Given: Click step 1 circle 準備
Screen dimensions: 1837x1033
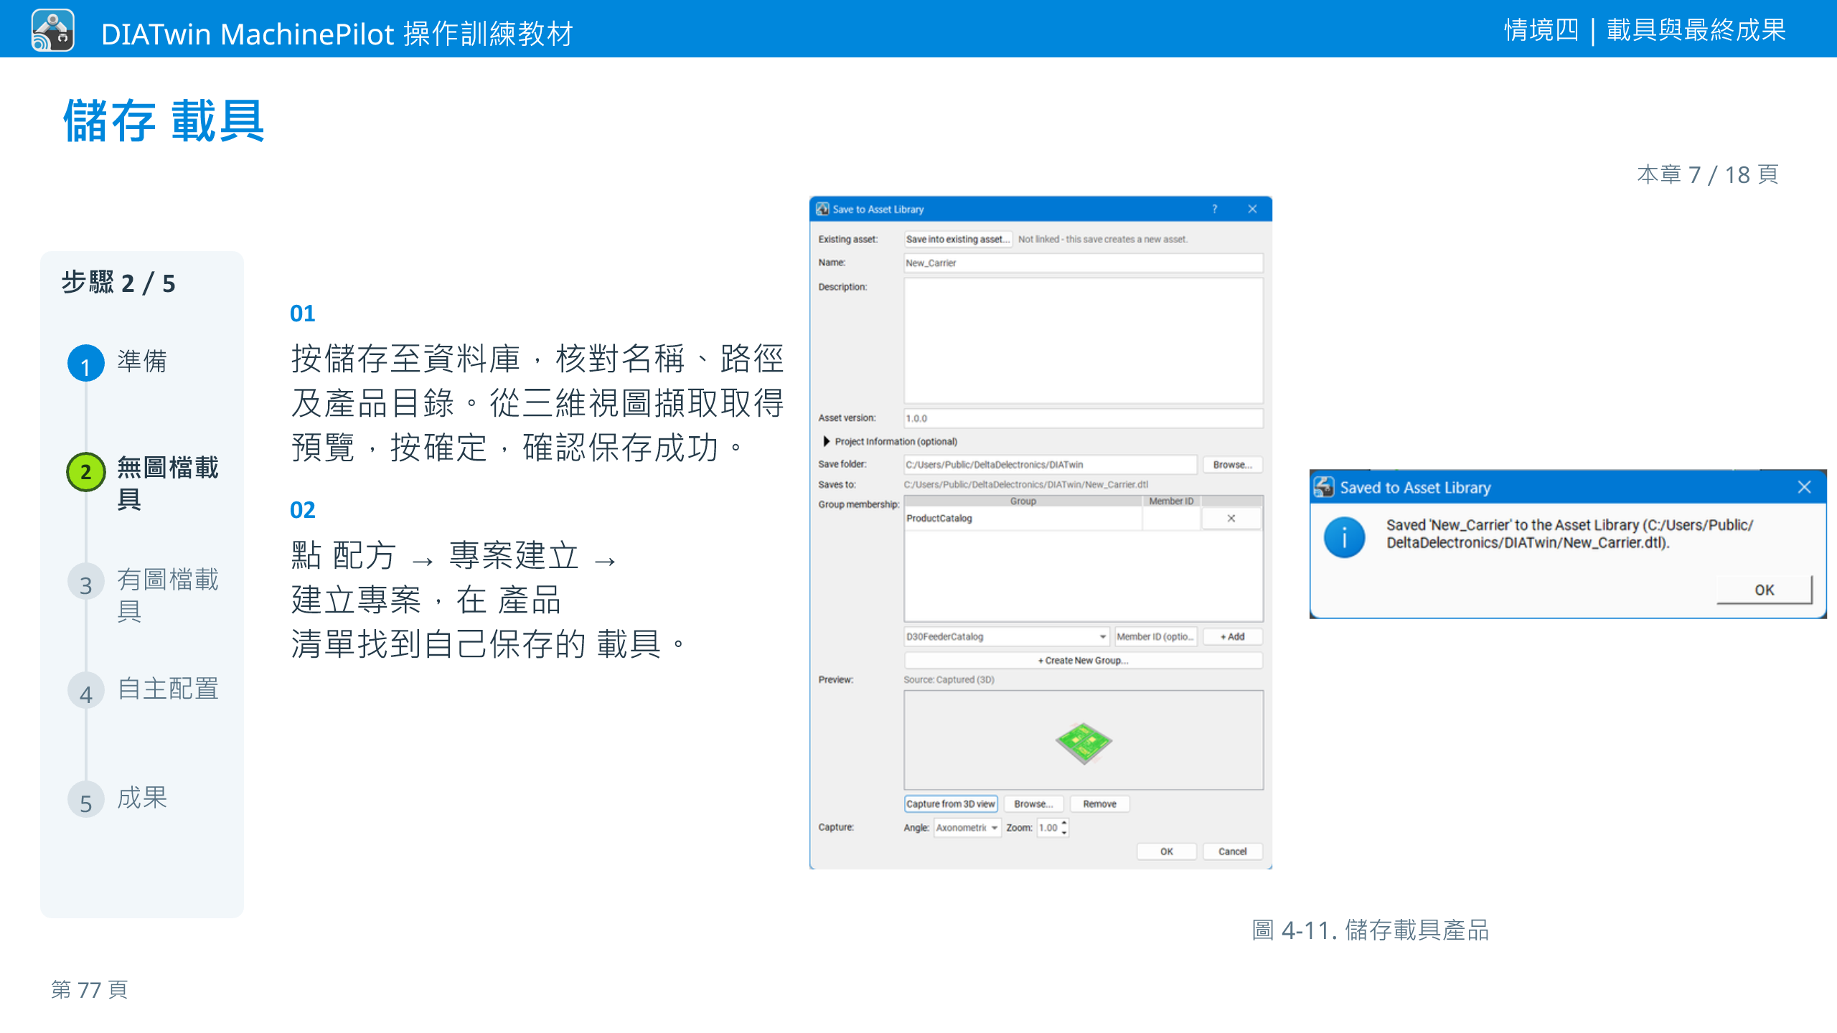Looking at the screenshot, I should coord(86,364).
